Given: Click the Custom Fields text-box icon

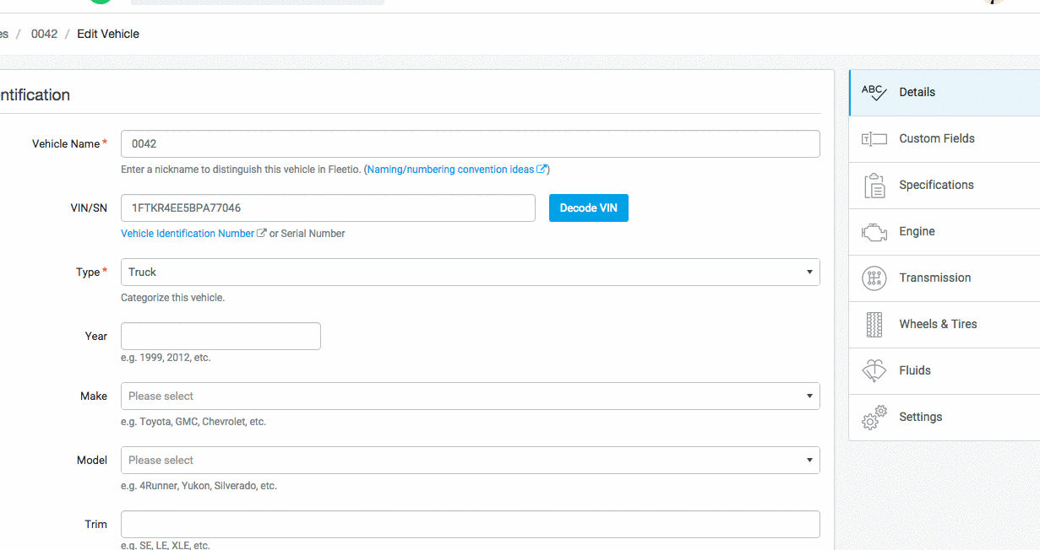Looking at the screenshot, I should (x=874, y=139).
